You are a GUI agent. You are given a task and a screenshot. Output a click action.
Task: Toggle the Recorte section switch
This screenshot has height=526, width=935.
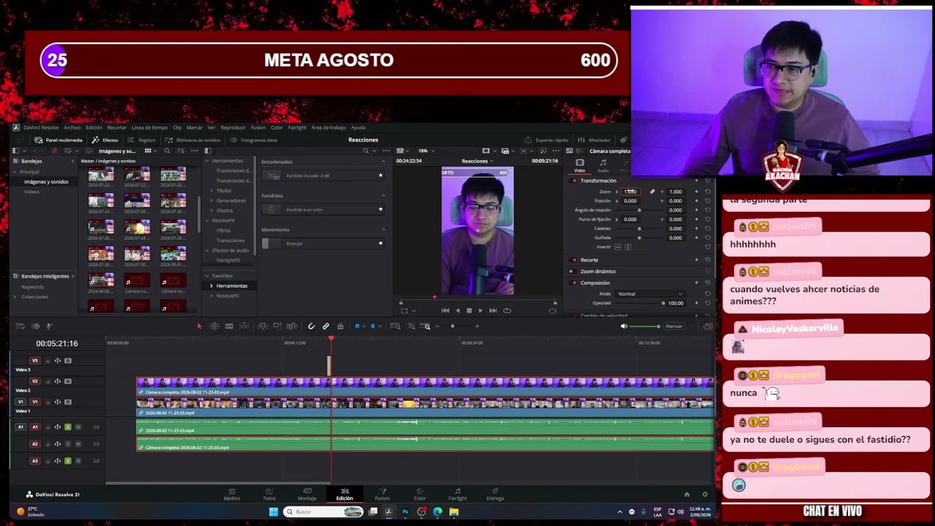coord(574,260)
